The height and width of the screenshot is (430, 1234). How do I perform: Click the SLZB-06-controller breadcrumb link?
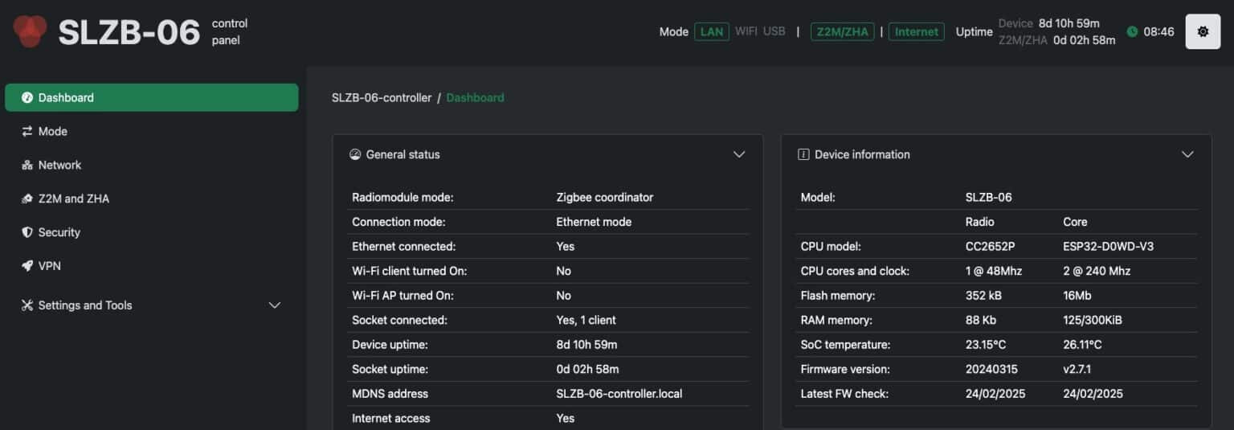point(382,98)
